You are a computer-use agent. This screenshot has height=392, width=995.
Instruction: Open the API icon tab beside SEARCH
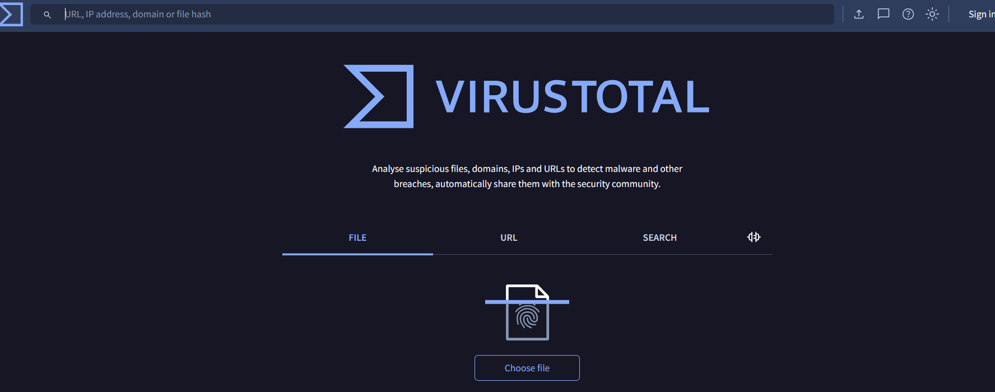pyautogui.click(x=754, y=237)
